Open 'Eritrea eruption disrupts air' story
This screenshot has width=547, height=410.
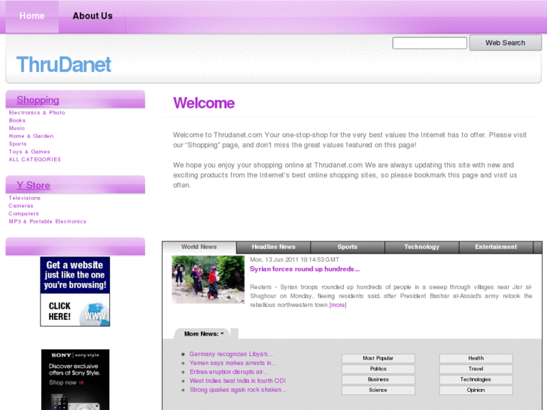(229, 372)
